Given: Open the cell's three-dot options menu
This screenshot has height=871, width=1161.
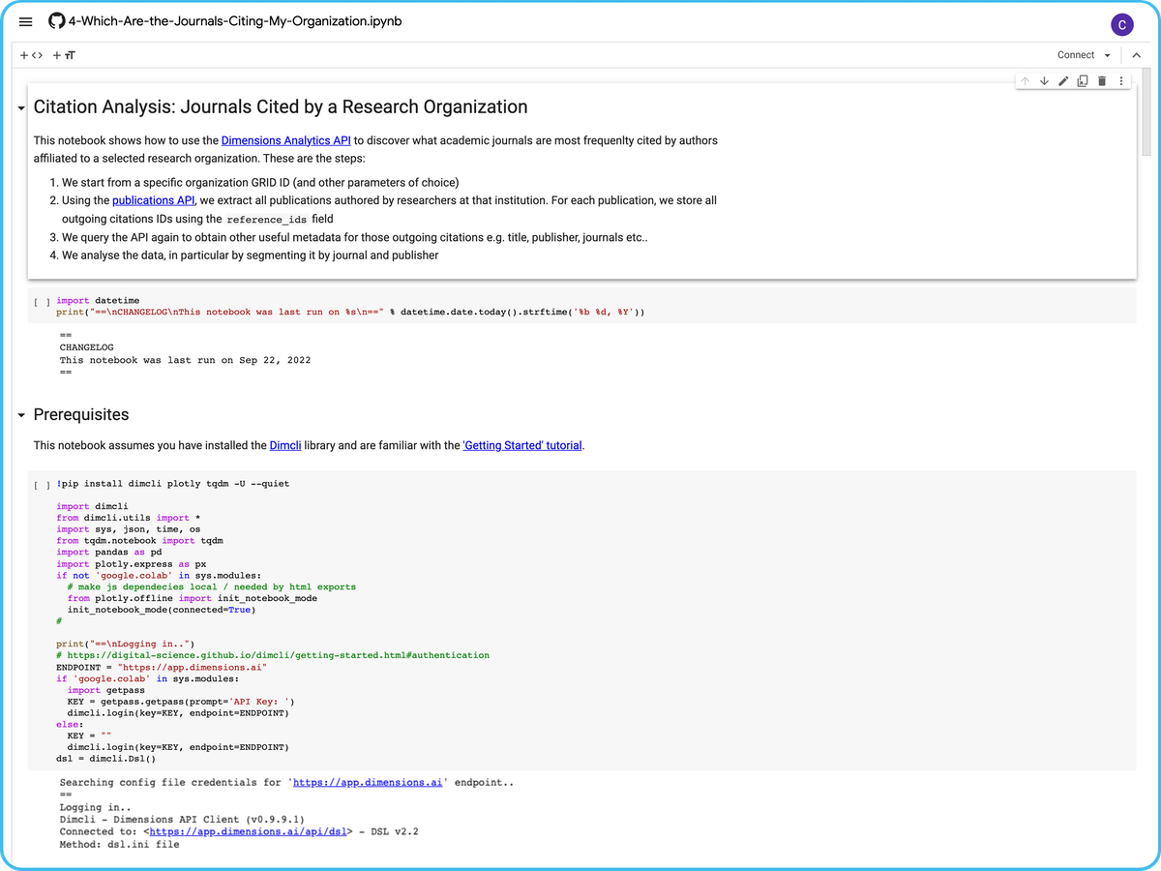Looking at the screenshot, I should [1120, 80].
